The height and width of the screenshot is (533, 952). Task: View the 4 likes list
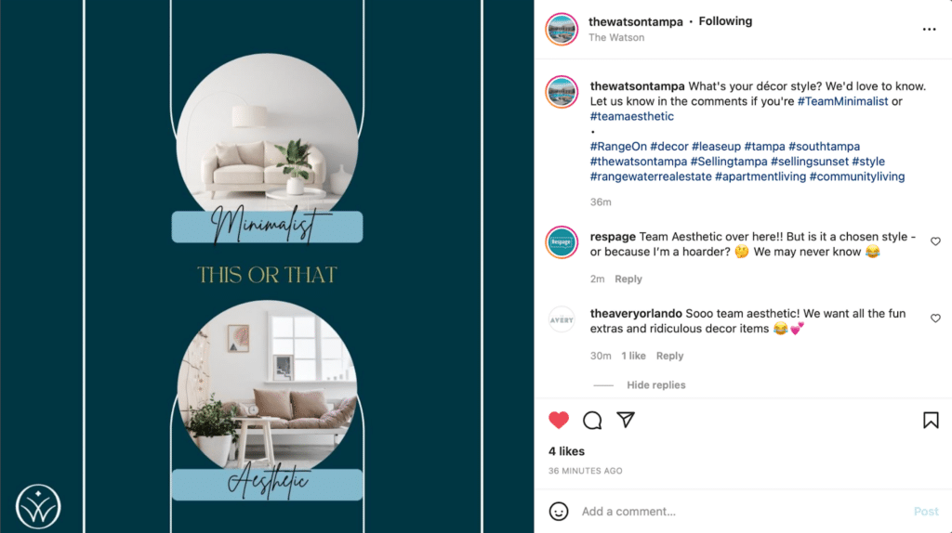pos(566,451)
